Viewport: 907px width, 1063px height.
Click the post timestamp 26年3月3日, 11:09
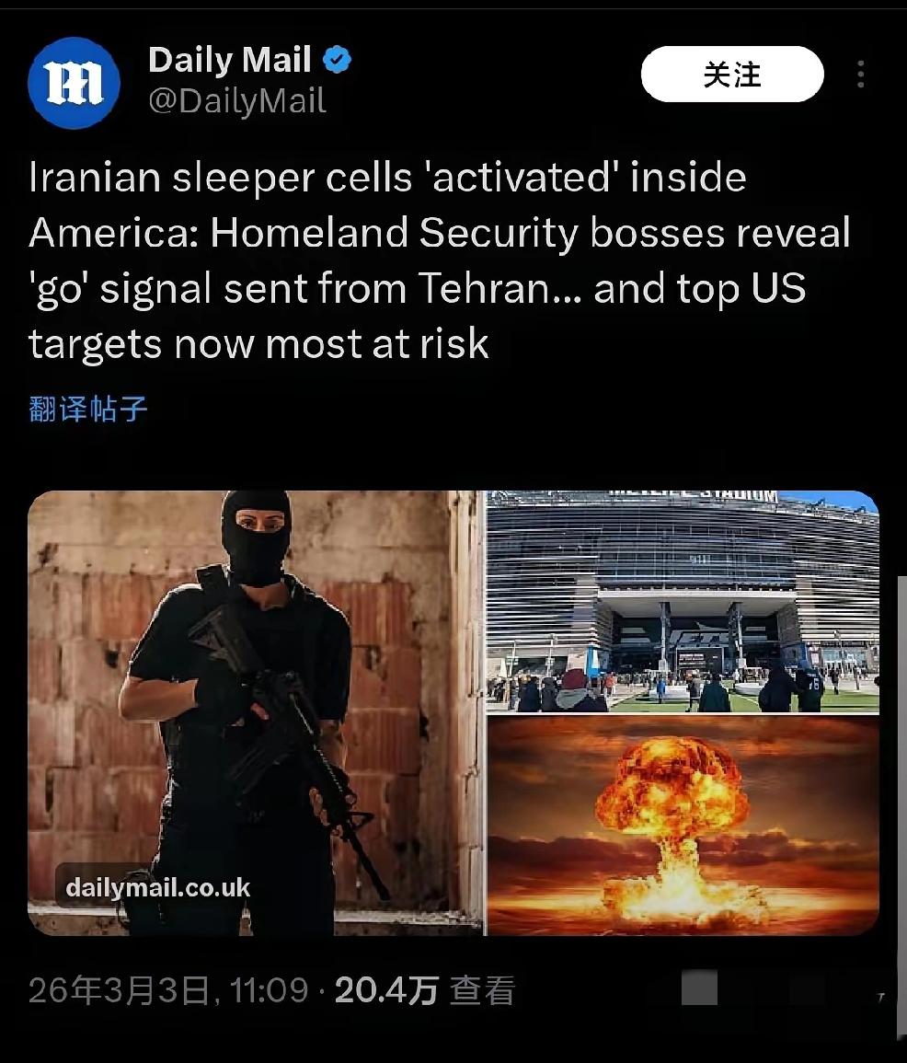(168, 989)
